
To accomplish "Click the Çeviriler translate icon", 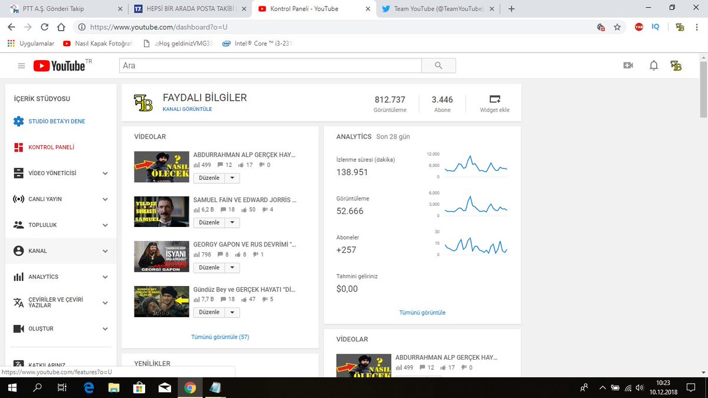I will click(x=18, y=302).
